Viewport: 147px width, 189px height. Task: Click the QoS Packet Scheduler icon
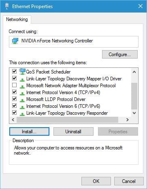point(22,71)
